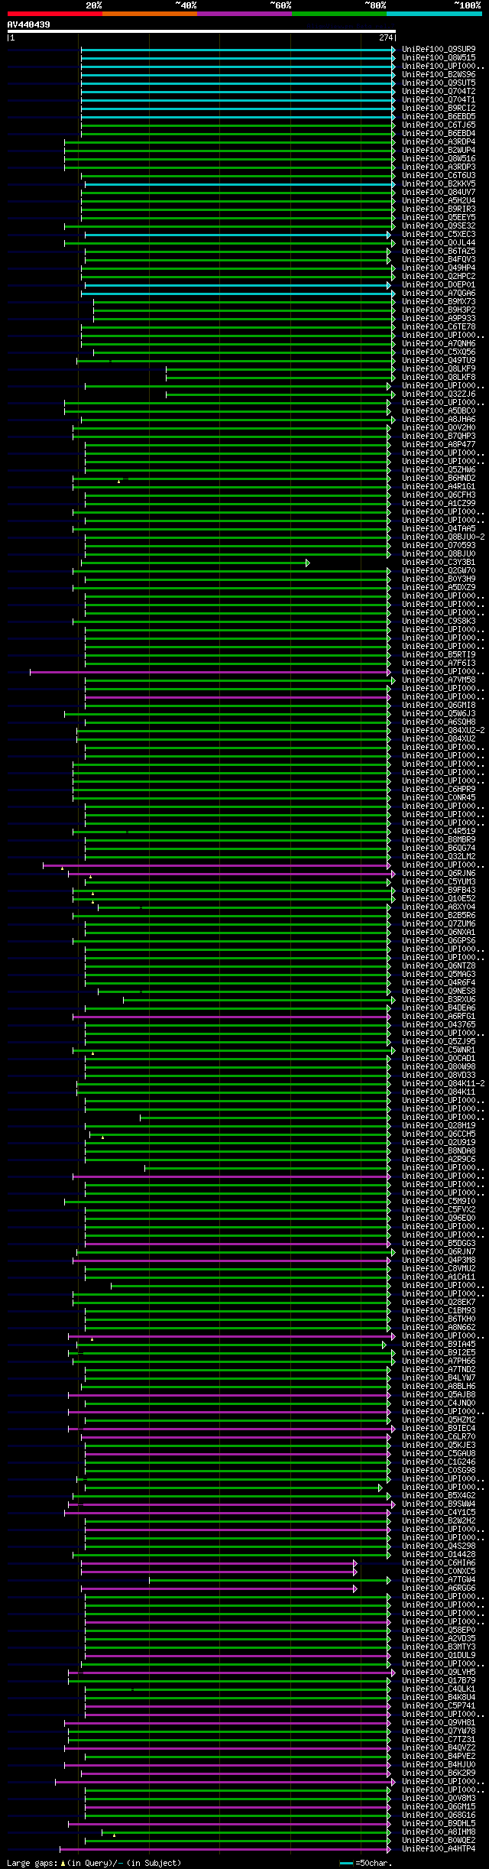Open hit UniRef100_A4HTP4
The image size is (489, 1869).
[439, 1849]
